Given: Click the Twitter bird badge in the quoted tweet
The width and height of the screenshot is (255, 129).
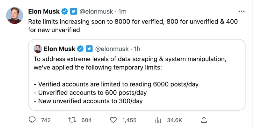Looking at the screenshot, I should tap(89, 49).
